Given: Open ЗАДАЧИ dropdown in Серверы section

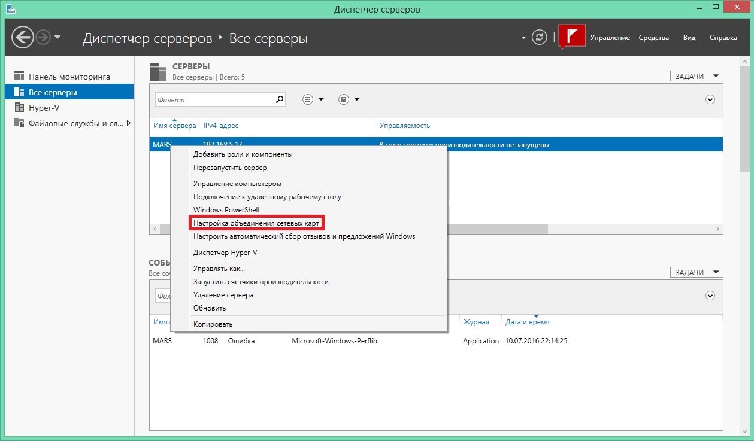Looking at the screenshot, I should click(x=697, y=76).
